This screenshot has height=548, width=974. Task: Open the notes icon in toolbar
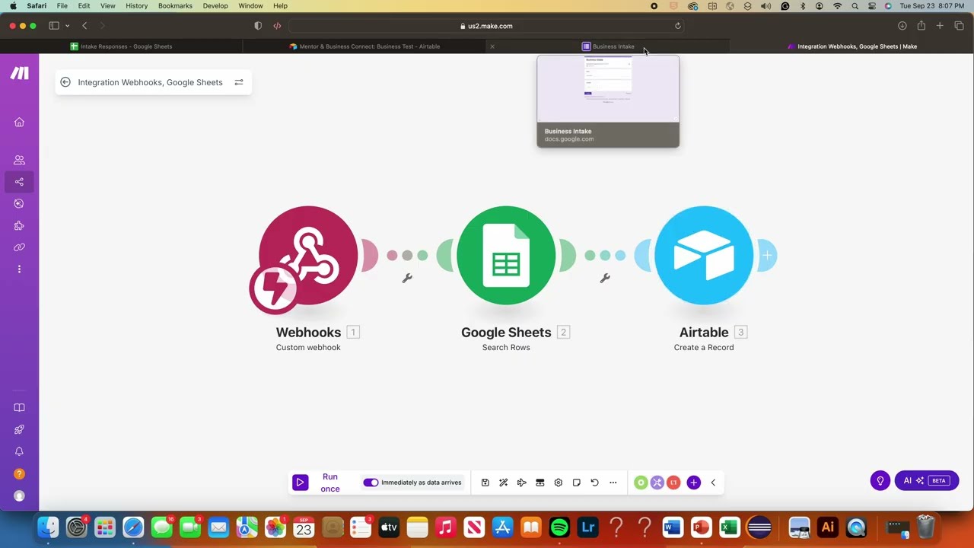point(576,483)
